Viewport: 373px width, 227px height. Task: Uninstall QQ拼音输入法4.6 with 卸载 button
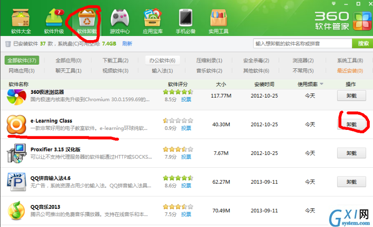tap(351, 182)
